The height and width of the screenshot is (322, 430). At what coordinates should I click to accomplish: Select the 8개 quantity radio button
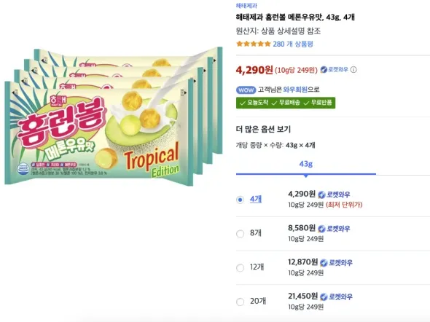point(240,234)
